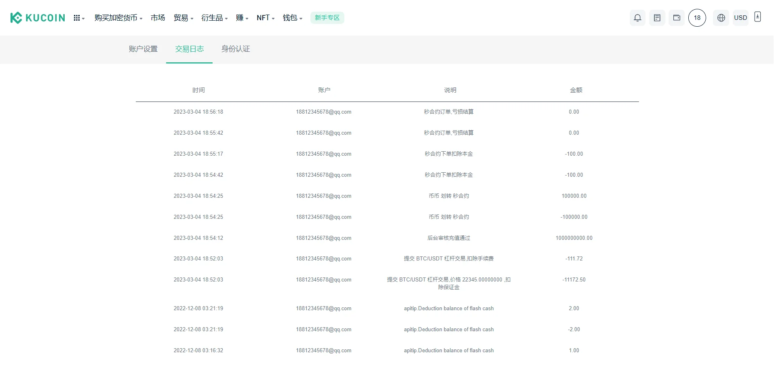Expand the 钱包 dropdown menu
This screenshot has height=383, width=776.
[x=292, y=18]
